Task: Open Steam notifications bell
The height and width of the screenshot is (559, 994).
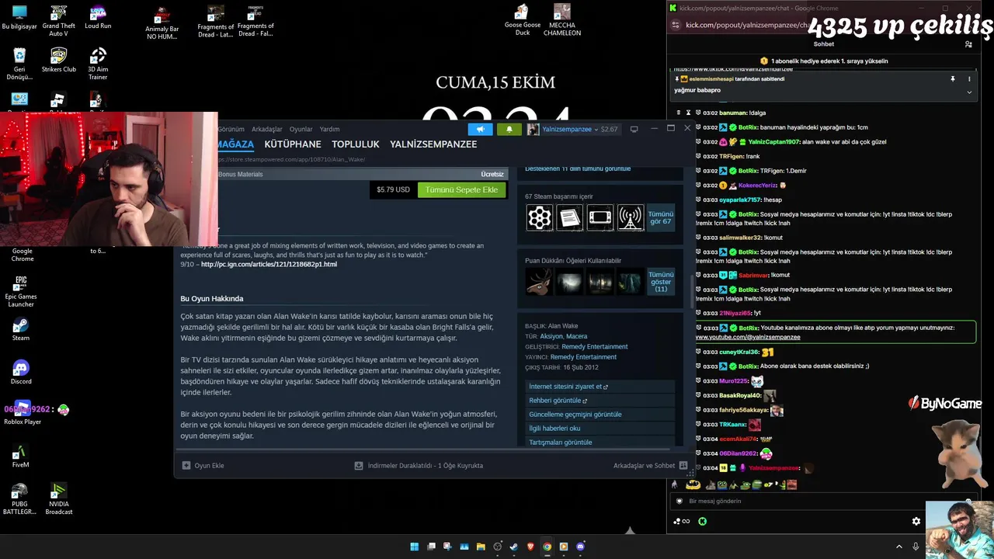Action: (x=509, y=129)
